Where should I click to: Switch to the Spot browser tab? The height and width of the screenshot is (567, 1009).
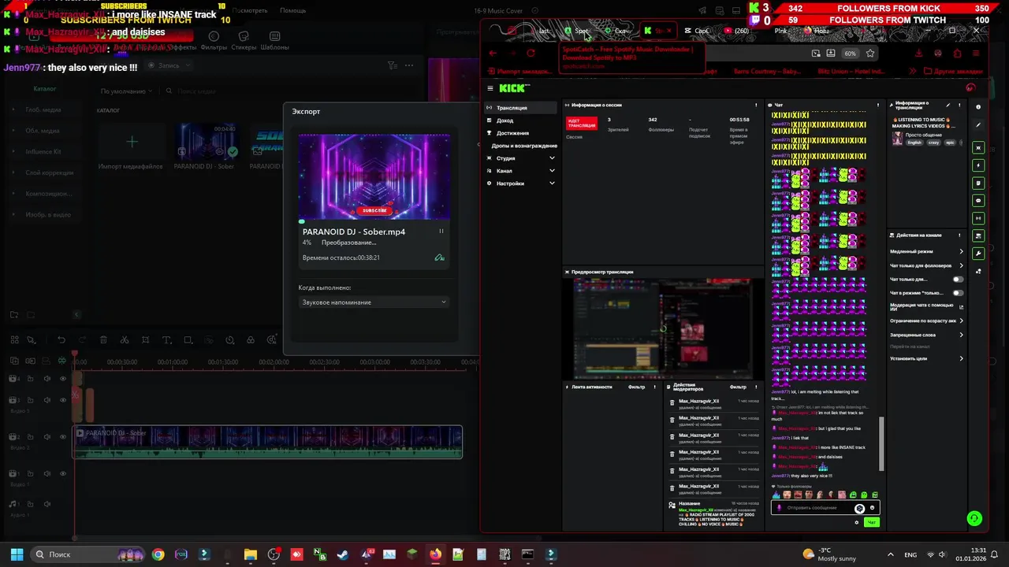point(578,31)
